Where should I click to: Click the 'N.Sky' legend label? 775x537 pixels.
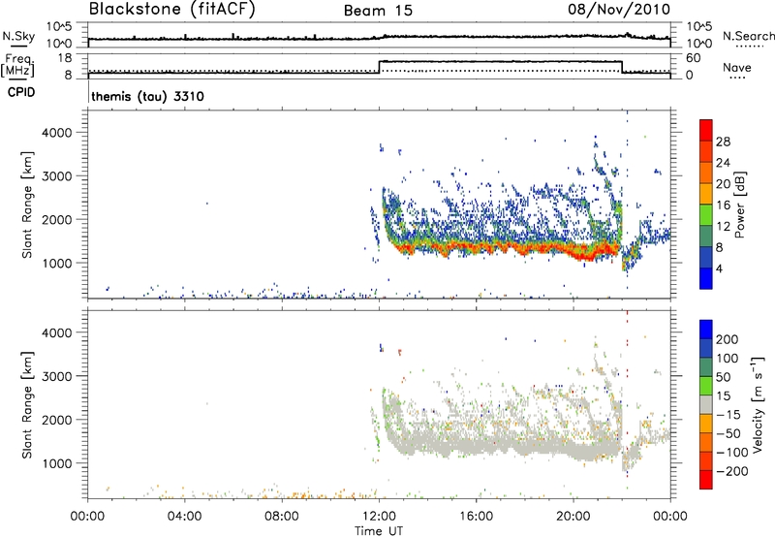point(18,36)
